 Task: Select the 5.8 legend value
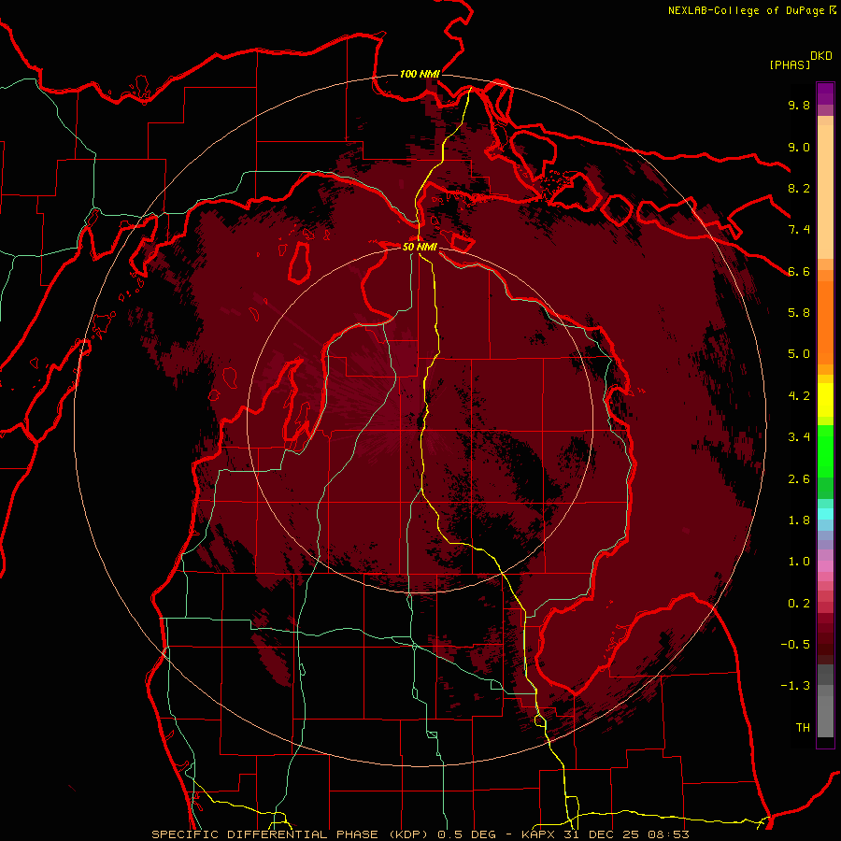799,313
